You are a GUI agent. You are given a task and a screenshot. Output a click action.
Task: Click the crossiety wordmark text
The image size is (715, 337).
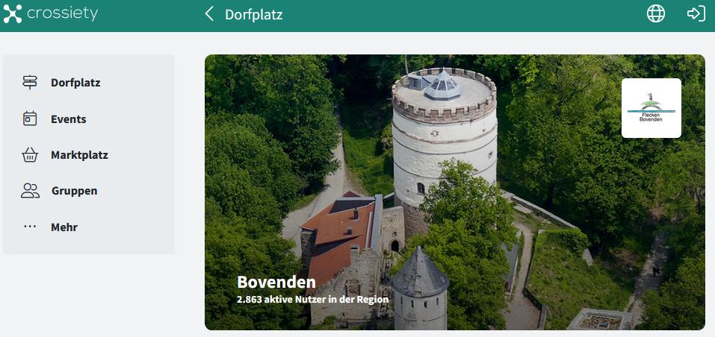pyautogui.click(x=62, y=14)
